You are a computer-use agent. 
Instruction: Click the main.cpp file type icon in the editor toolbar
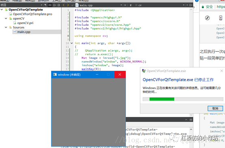click(x=77, y=5)
